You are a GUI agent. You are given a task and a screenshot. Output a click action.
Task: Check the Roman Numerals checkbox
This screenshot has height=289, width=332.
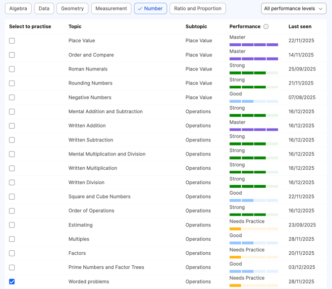(x=12, y=69)
